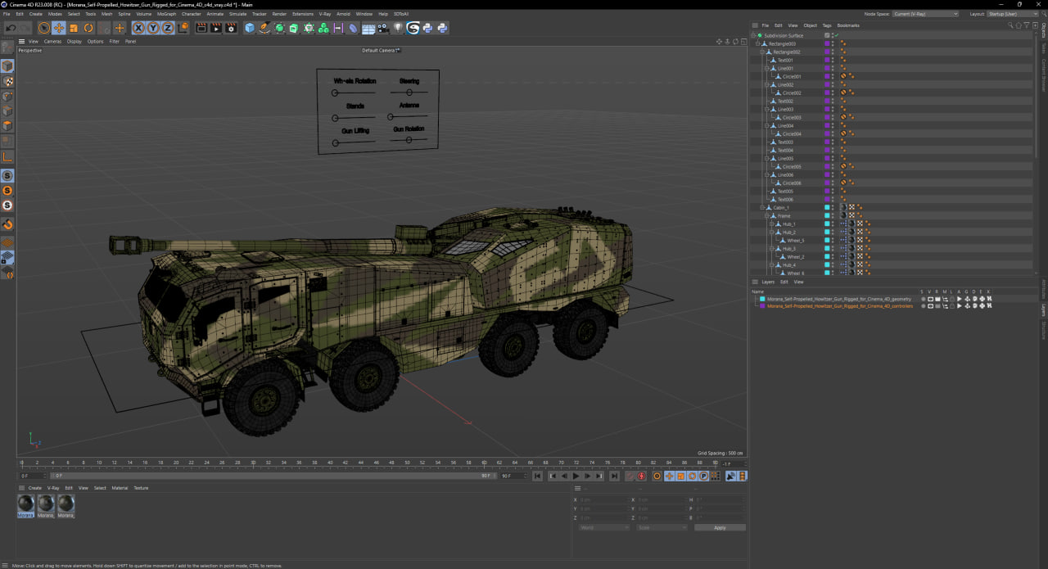
Task: Activate the Move tool in the top toolbar
Action: pos(58,28)
